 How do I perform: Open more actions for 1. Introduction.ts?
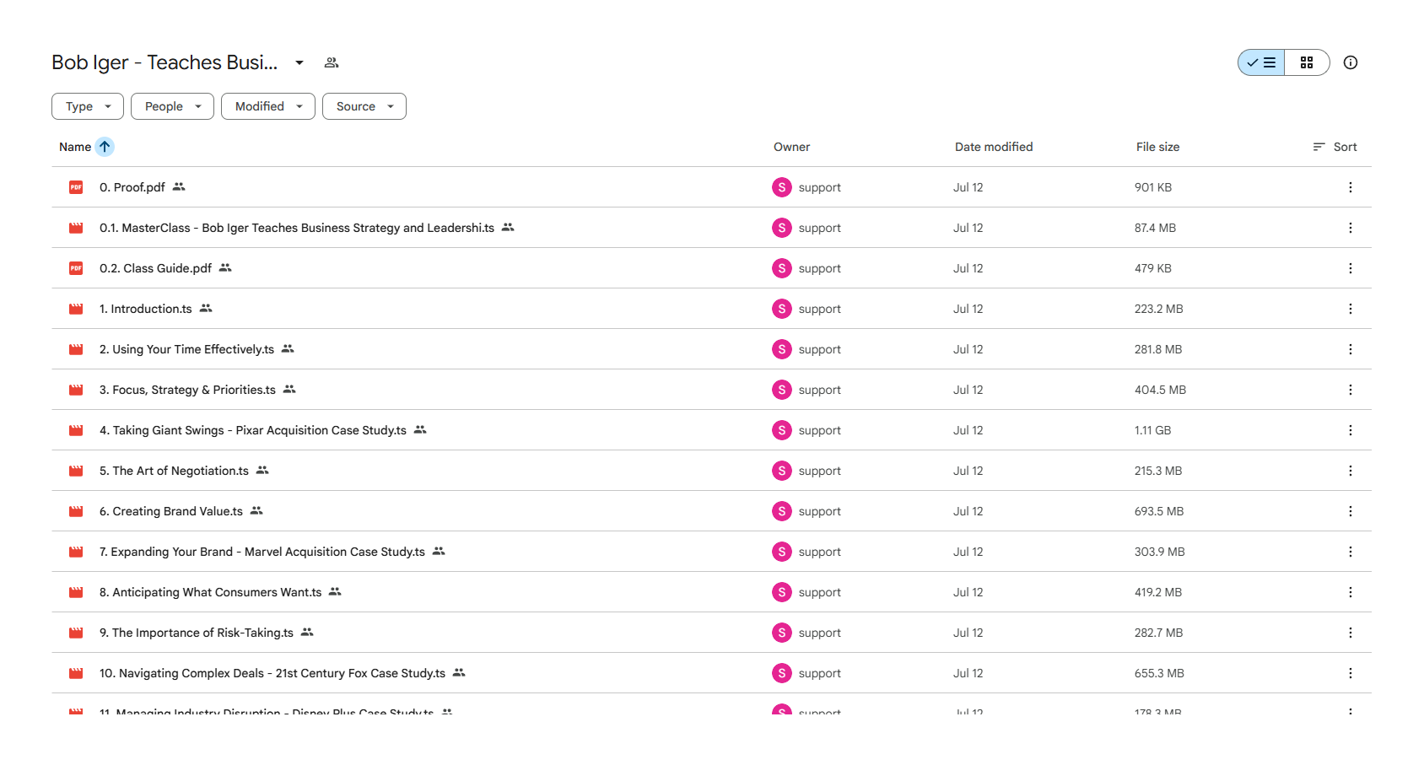(1351, 309)
